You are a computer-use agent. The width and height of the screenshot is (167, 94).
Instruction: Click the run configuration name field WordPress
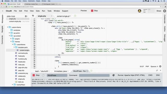57,75
